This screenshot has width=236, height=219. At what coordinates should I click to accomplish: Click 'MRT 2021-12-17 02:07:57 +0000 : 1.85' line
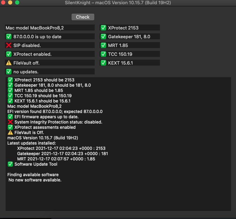(x=56, y=159)
